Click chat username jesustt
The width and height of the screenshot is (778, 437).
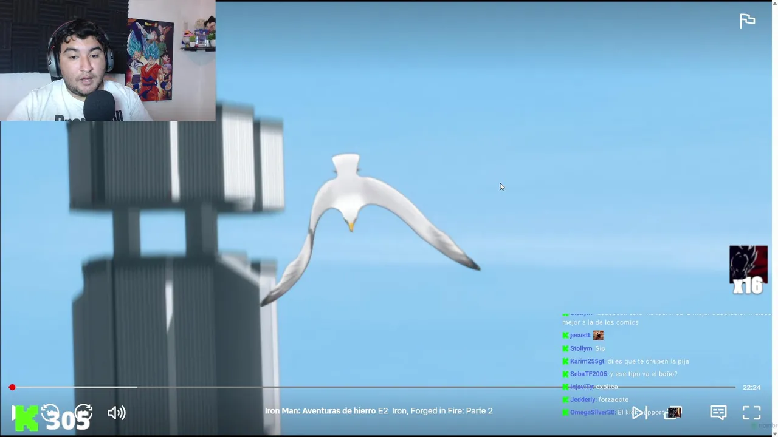click(x=580, y=335)
